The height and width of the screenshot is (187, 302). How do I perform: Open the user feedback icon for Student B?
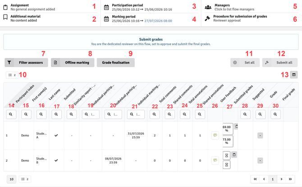pyautogui.click(x=215, y=160)
